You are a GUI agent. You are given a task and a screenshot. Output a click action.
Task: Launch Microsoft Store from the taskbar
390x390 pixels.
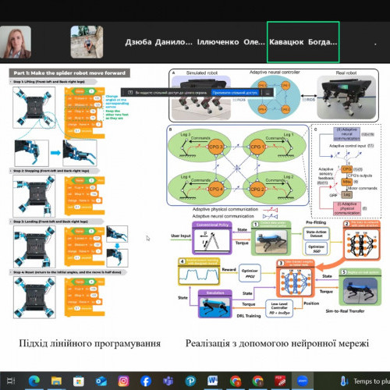tap(79, 381)
